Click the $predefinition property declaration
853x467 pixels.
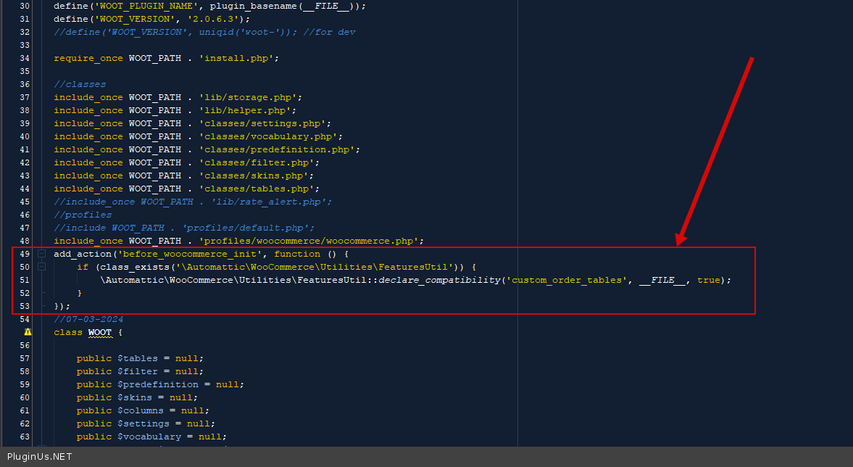click(x=157, y=384)
